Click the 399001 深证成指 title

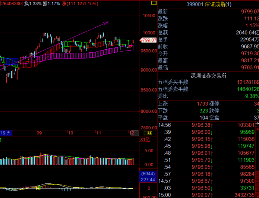(208, 4)
